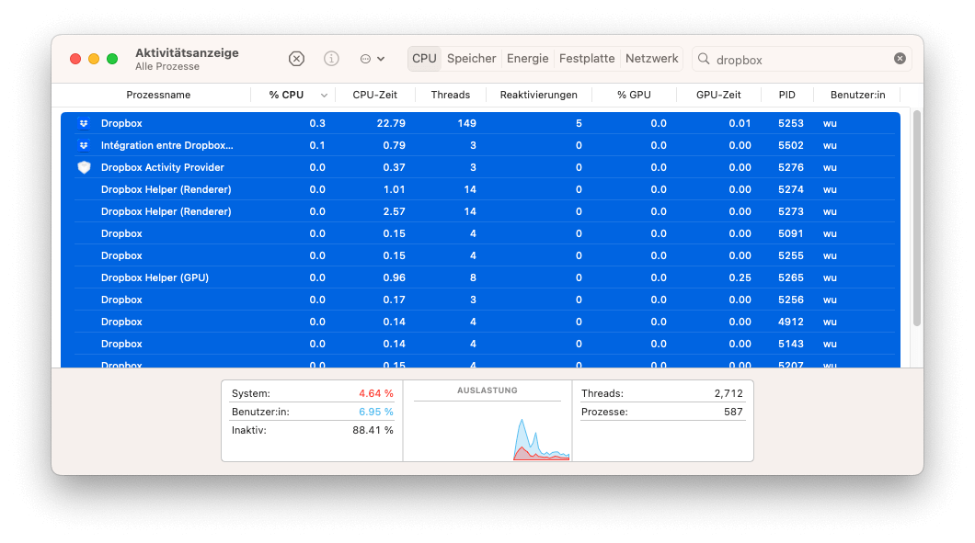This screenshot has height=543, width=975.
Task: Click the icon beside Intégration entre Dropbox
Action: point(84,145)
